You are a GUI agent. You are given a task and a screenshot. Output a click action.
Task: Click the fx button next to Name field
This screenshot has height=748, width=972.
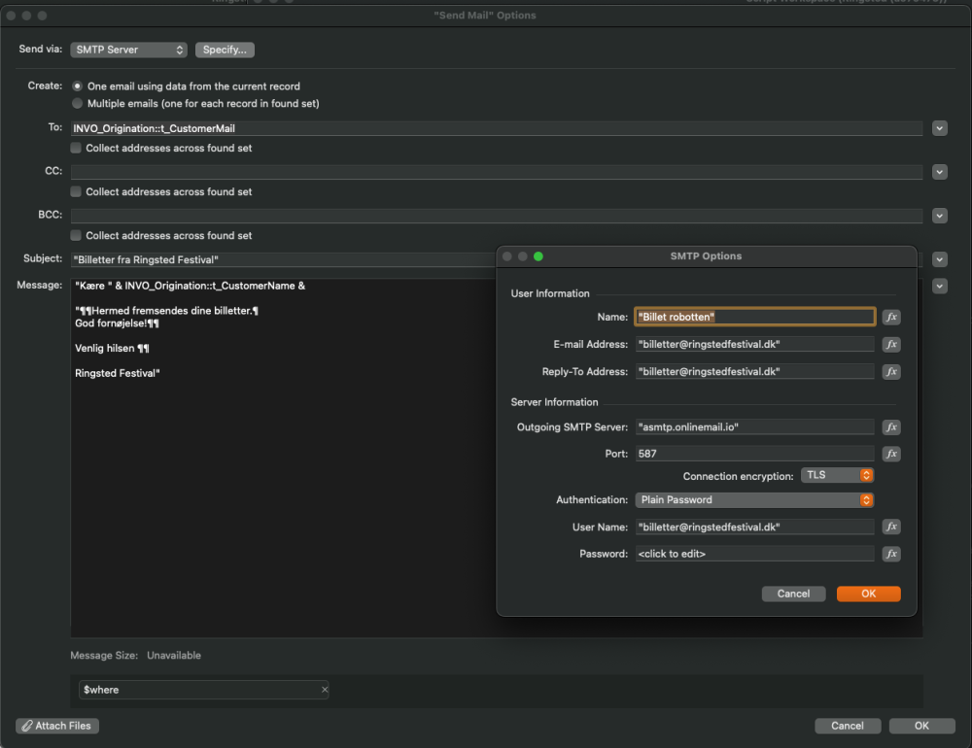click(x=891, y=317)
